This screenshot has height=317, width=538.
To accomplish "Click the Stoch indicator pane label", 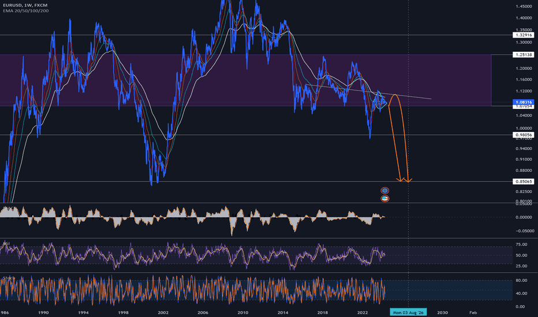I will coord(8,278).
